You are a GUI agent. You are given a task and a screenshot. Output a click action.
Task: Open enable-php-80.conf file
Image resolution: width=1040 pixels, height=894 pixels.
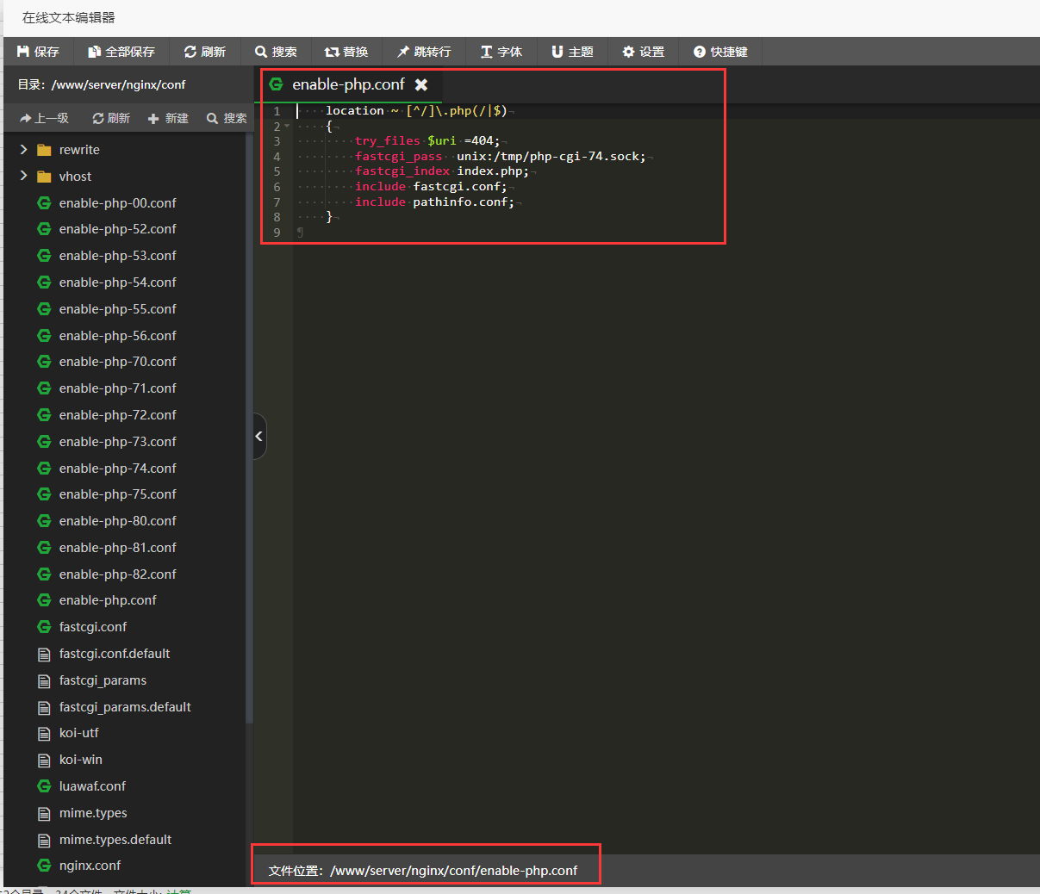(x=118, y=521)
